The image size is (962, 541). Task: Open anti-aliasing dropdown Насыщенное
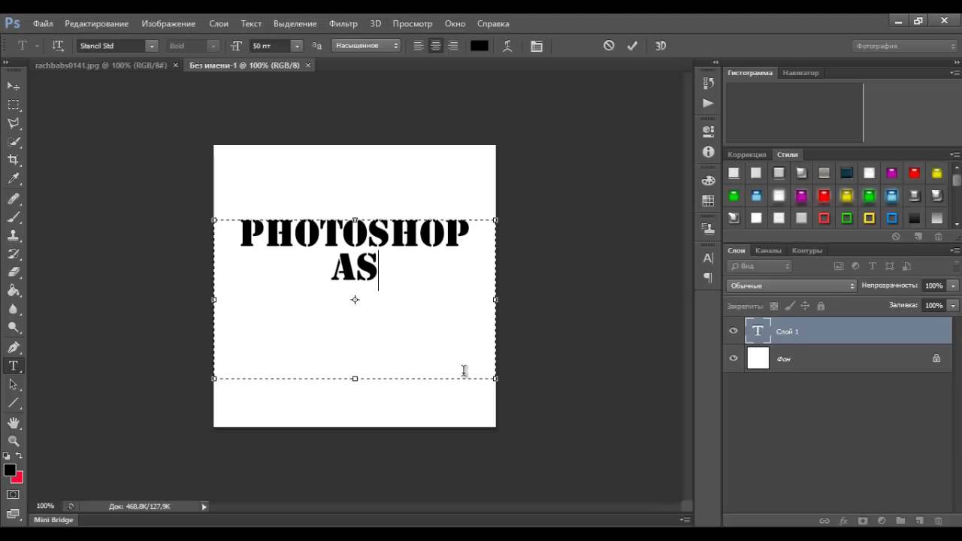tap(366, 46)
